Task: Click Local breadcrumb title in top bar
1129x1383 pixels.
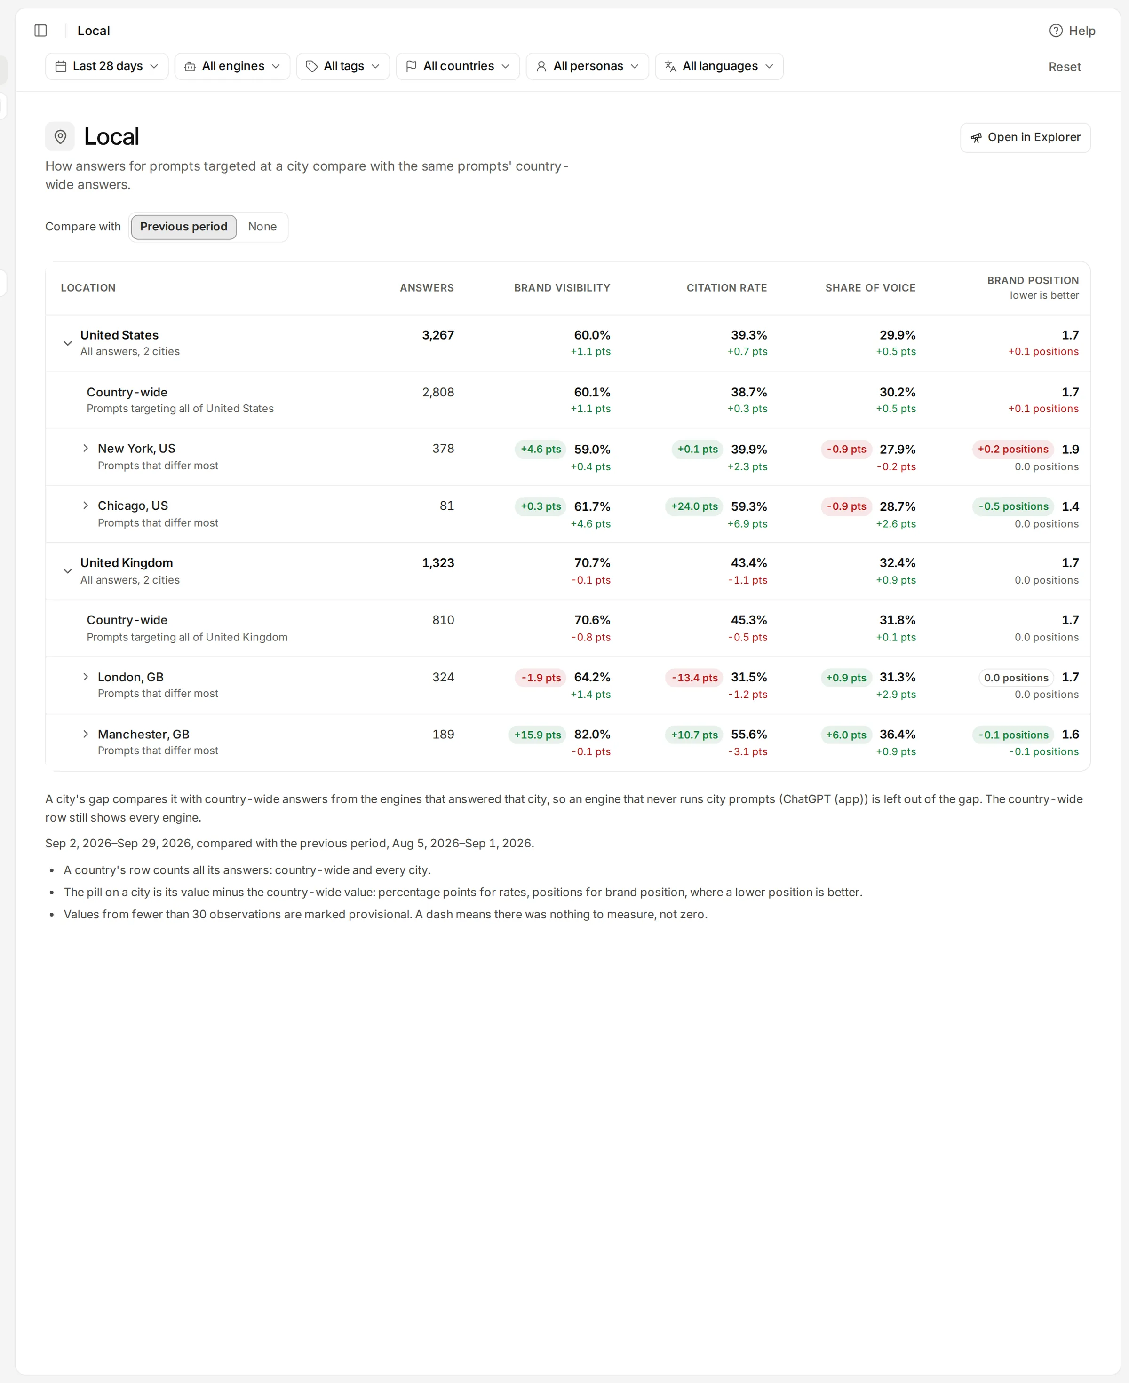Action: pos(94,31)
